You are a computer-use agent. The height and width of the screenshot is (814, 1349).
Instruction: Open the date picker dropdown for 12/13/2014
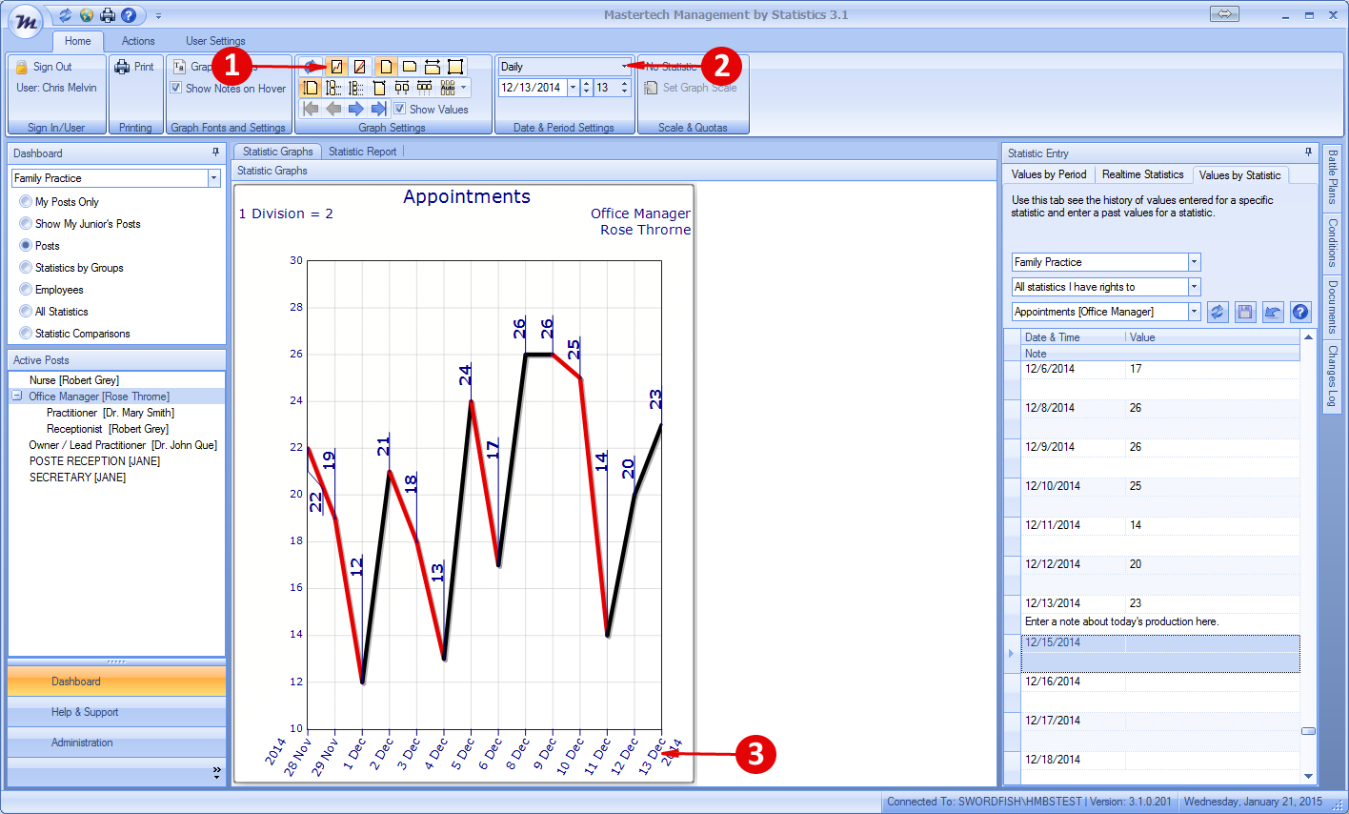click(x=573, y=88)
